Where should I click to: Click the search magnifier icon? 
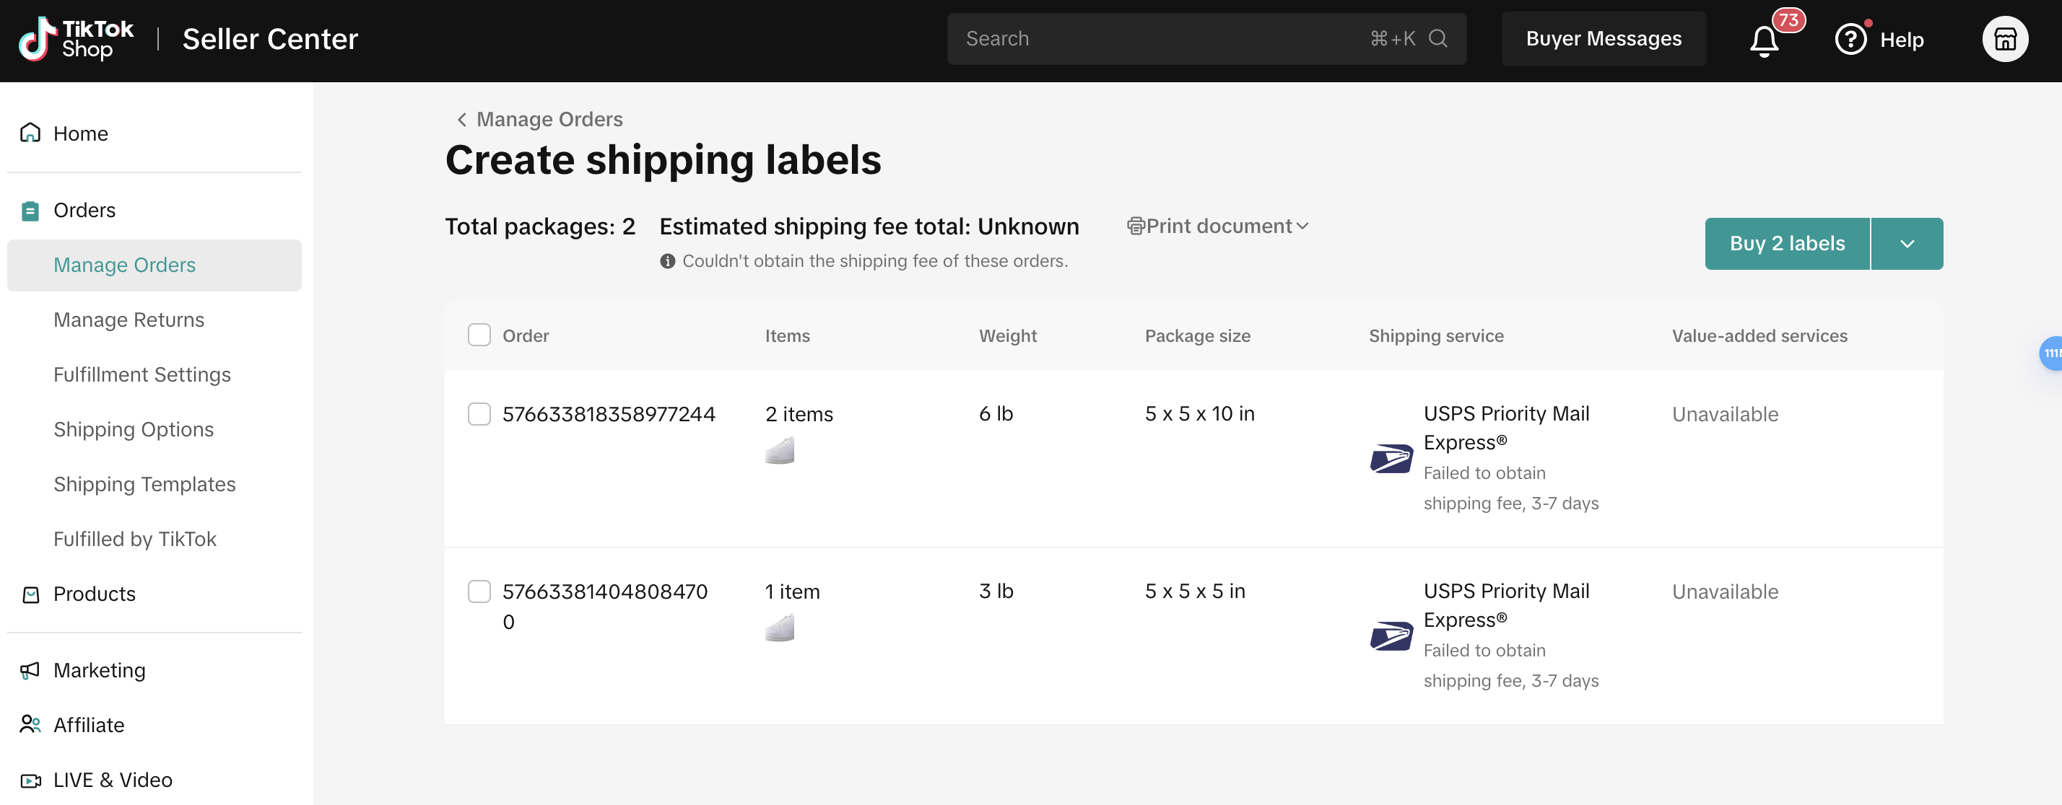pyautogui.click(x=1437, y=38)
